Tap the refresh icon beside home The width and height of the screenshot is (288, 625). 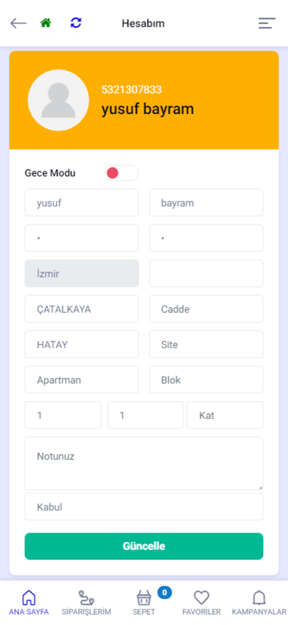pyautogui.click(x=76, y=23)
